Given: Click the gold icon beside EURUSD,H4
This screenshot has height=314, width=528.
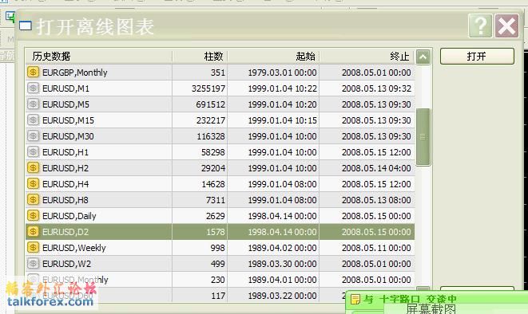Looking at the screenshot, I should tap(33, 184).
